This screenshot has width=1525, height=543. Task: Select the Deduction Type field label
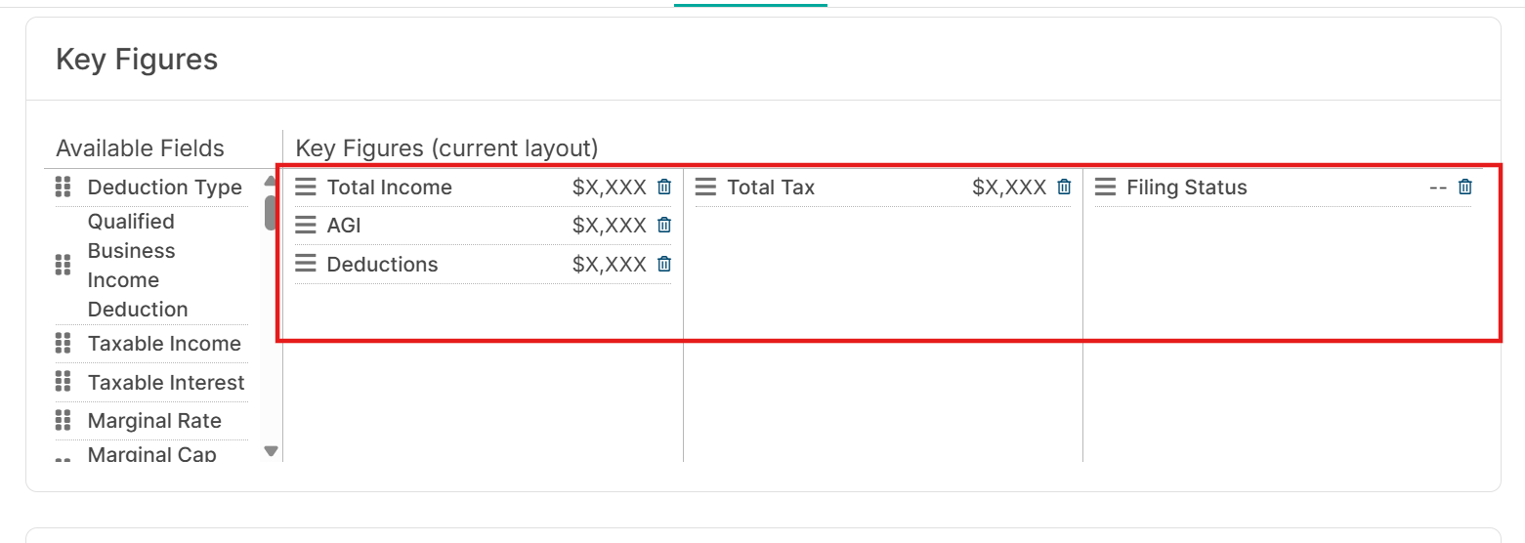point(165,188)
